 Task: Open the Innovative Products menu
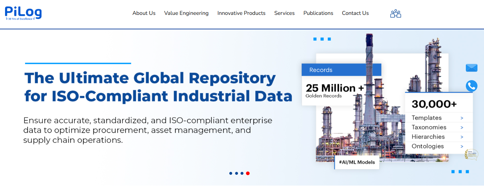(x=241, y=13)
